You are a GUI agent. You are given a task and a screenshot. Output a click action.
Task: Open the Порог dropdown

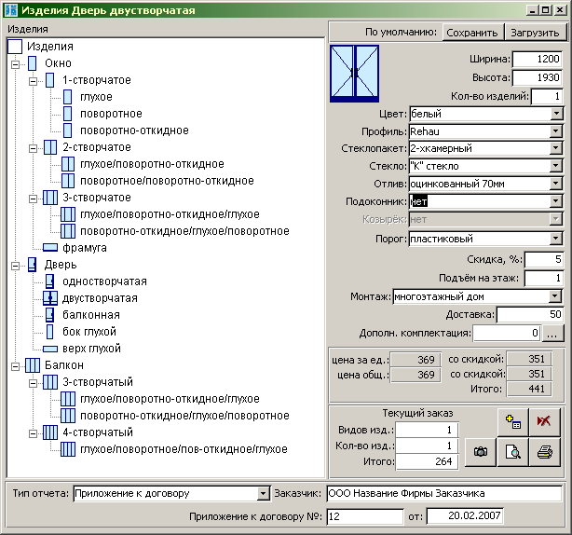pos(556,239)
